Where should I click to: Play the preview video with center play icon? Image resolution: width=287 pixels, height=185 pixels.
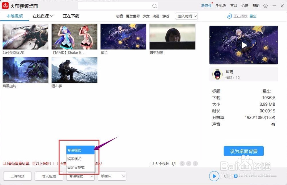pos(244,45)
